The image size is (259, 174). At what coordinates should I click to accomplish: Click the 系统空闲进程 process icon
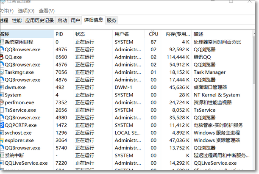2,42
